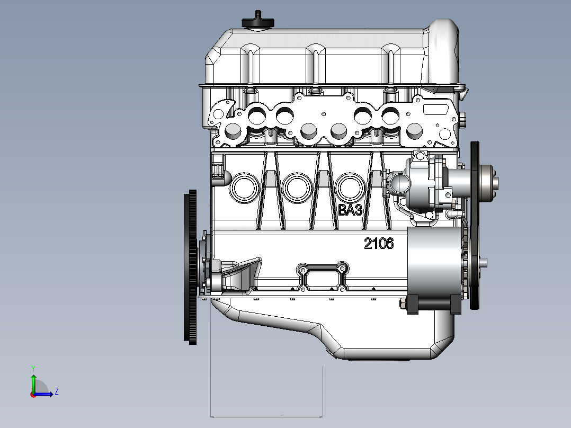Select the black oil filler cap
This screenshot has width=571, height=428.
(x=258, y=21)
